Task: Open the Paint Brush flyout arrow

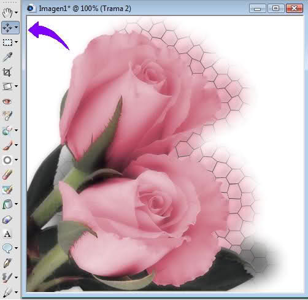Action: click(16, 145)
